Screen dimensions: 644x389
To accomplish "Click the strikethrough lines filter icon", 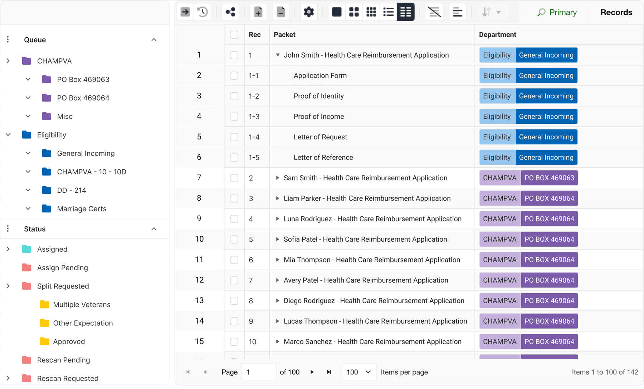I will click(434, 12).
